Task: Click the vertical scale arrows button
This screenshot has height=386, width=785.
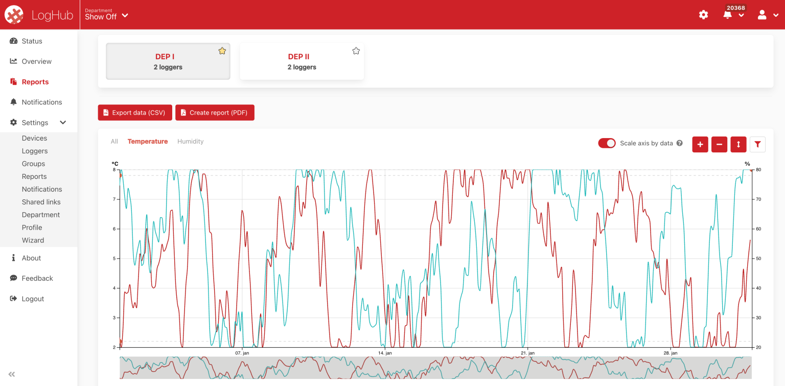Action: pos(738,145)
